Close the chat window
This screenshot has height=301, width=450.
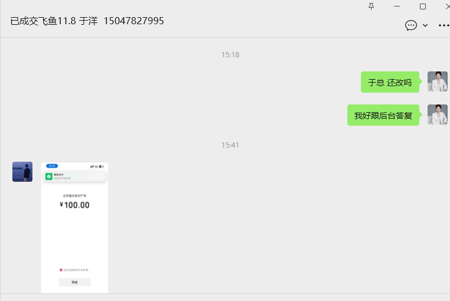[447, 6]
